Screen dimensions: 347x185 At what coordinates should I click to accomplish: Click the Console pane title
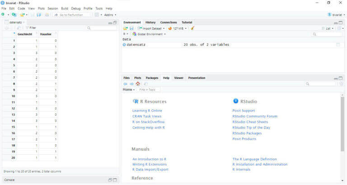point(9,180)
